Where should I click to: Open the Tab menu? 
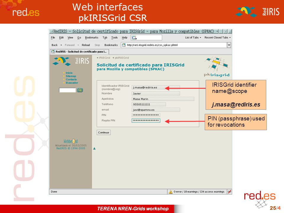click(x=105, y=38)
